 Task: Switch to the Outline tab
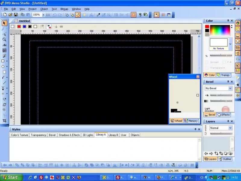(x=225, y=159)
